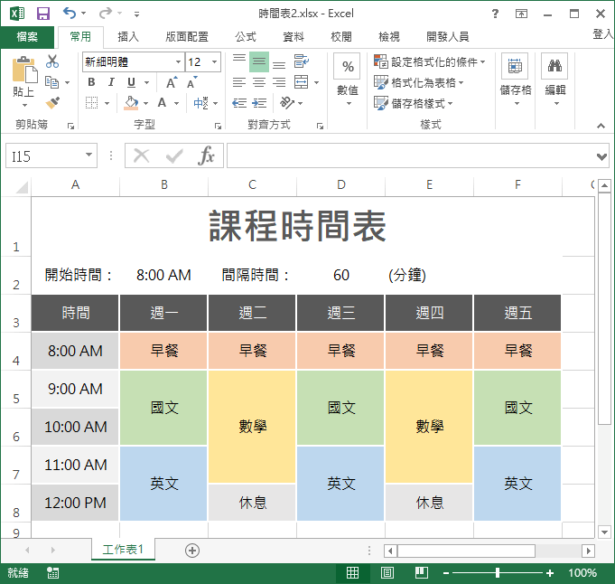Increase indent in alignment group
Image resolution: width=615 pixels, height=584 pixels.
[x=259, y=103]
